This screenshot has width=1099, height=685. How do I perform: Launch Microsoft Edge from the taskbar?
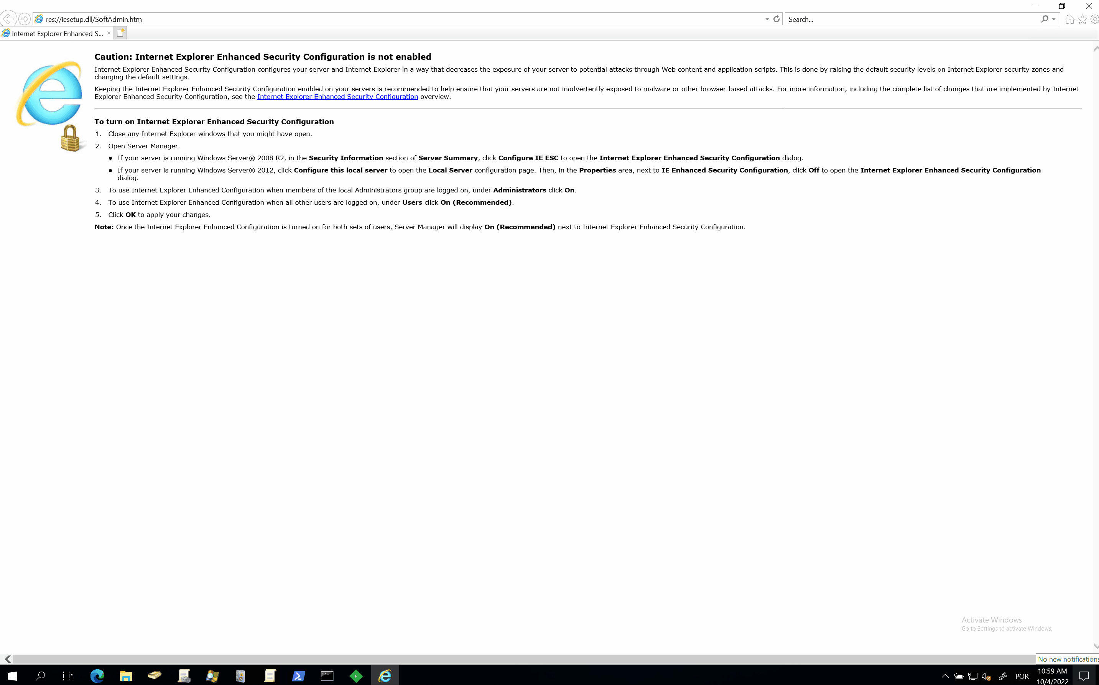[x=97, y=677]
